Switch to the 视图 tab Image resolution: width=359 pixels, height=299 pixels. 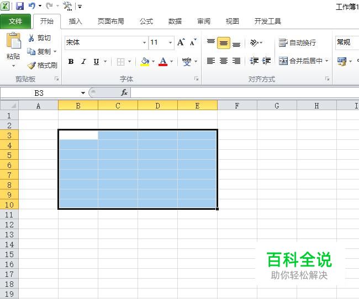click(x=232, y=21)
